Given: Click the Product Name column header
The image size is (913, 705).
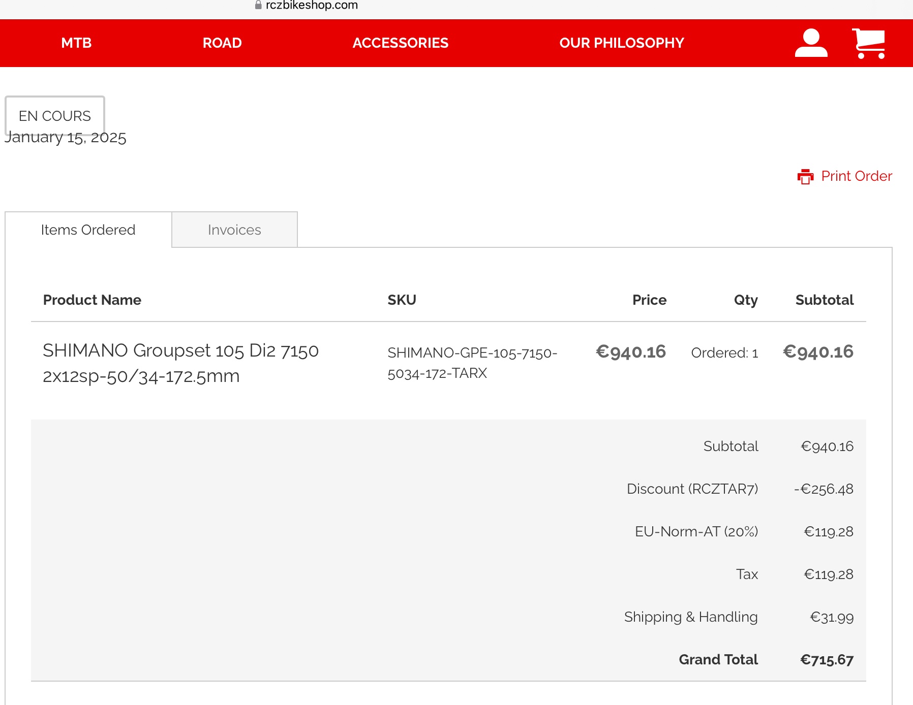Looking at the screenshot, I should click(x=92, y=300).
